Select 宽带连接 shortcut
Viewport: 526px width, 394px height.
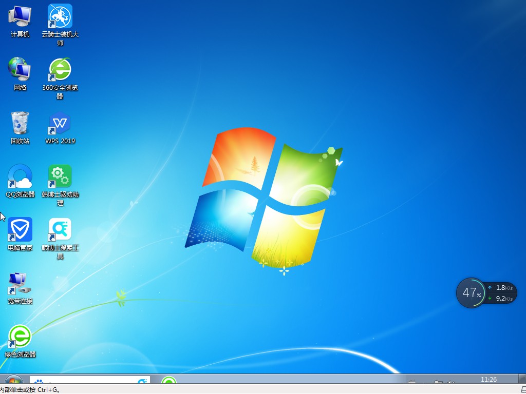tap(20, 288)
